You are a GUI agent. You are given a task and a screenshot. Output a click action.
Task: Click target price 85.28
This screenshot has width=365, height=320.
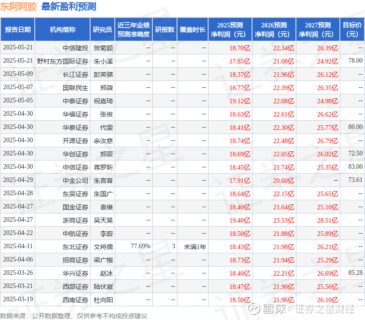point(355,273)
